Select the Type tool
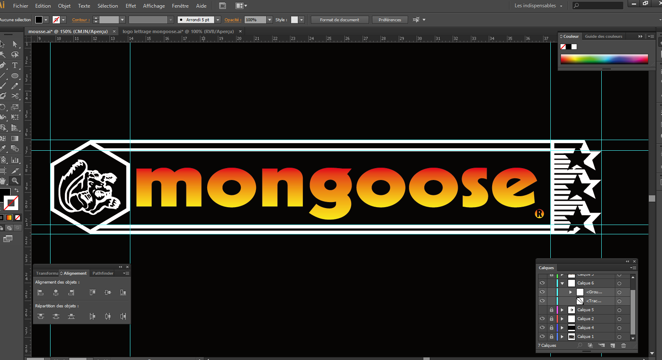Image resolution: width=662 pixels, height=360 pixels. pos(15,65)
